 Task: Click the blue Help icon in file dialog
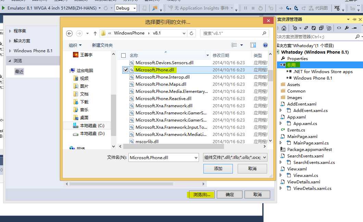(x=265, y=45)
